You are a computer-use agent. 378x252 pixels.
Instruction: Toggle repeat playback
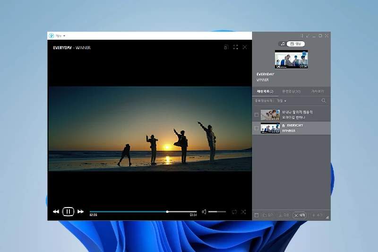[234, 212]
